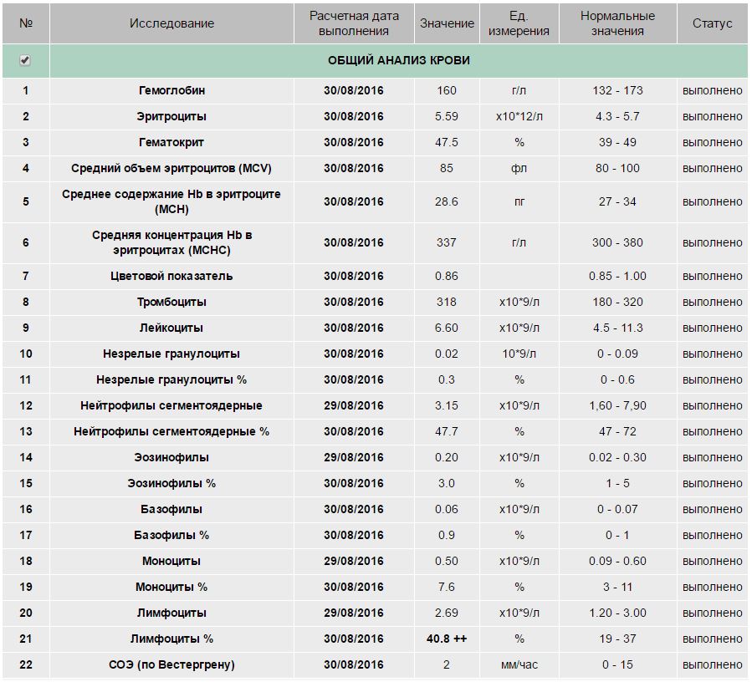Click the 29/08/2016 date in Моноциты row
752x682 pixels.
pos(354,561)
